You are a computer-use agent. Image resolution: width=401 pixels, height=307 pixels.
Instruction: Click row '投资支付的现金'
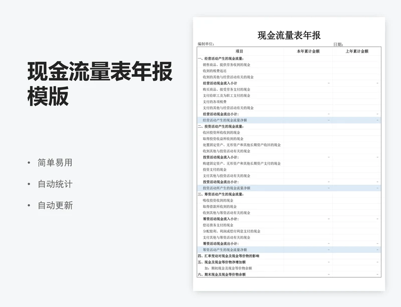point(289,169)
